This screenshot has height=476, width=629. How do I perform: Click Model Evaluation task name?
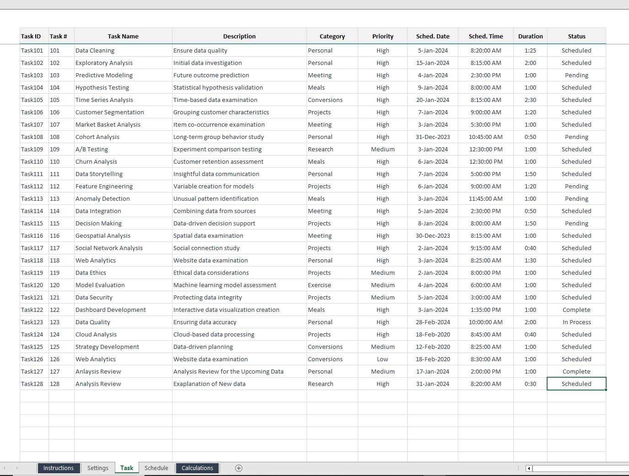123,285
